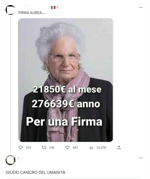Click the reply author's blurred username
The height and width of the screenshot is (179, 150).
(28, 159)
